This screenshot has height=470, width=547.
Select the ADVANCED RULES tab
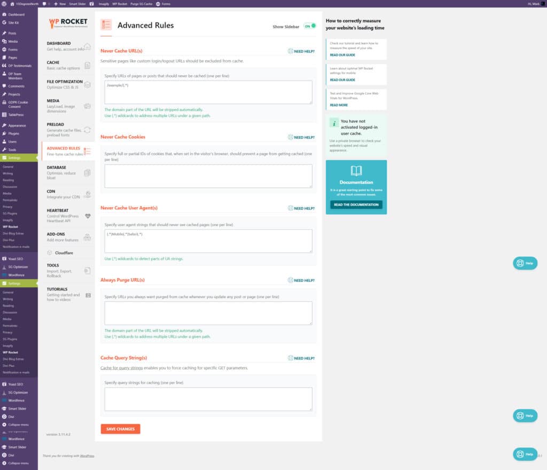[x=68, y=151]
